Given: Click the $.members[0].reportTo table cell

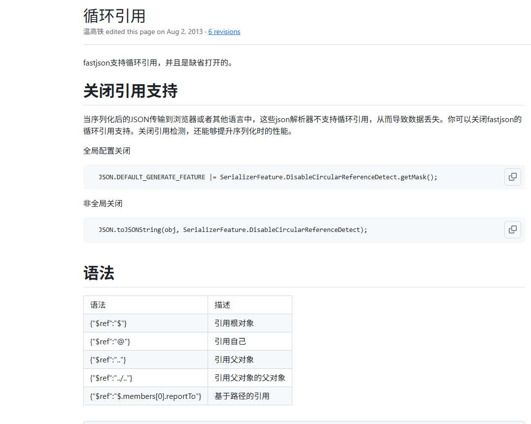Looking at the screenshot, I should [x=145, y=396].
